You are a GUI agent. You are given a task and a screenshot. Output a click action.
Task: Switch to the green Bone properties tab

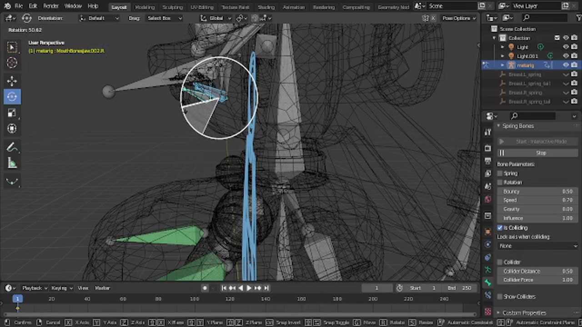(488, 282)
